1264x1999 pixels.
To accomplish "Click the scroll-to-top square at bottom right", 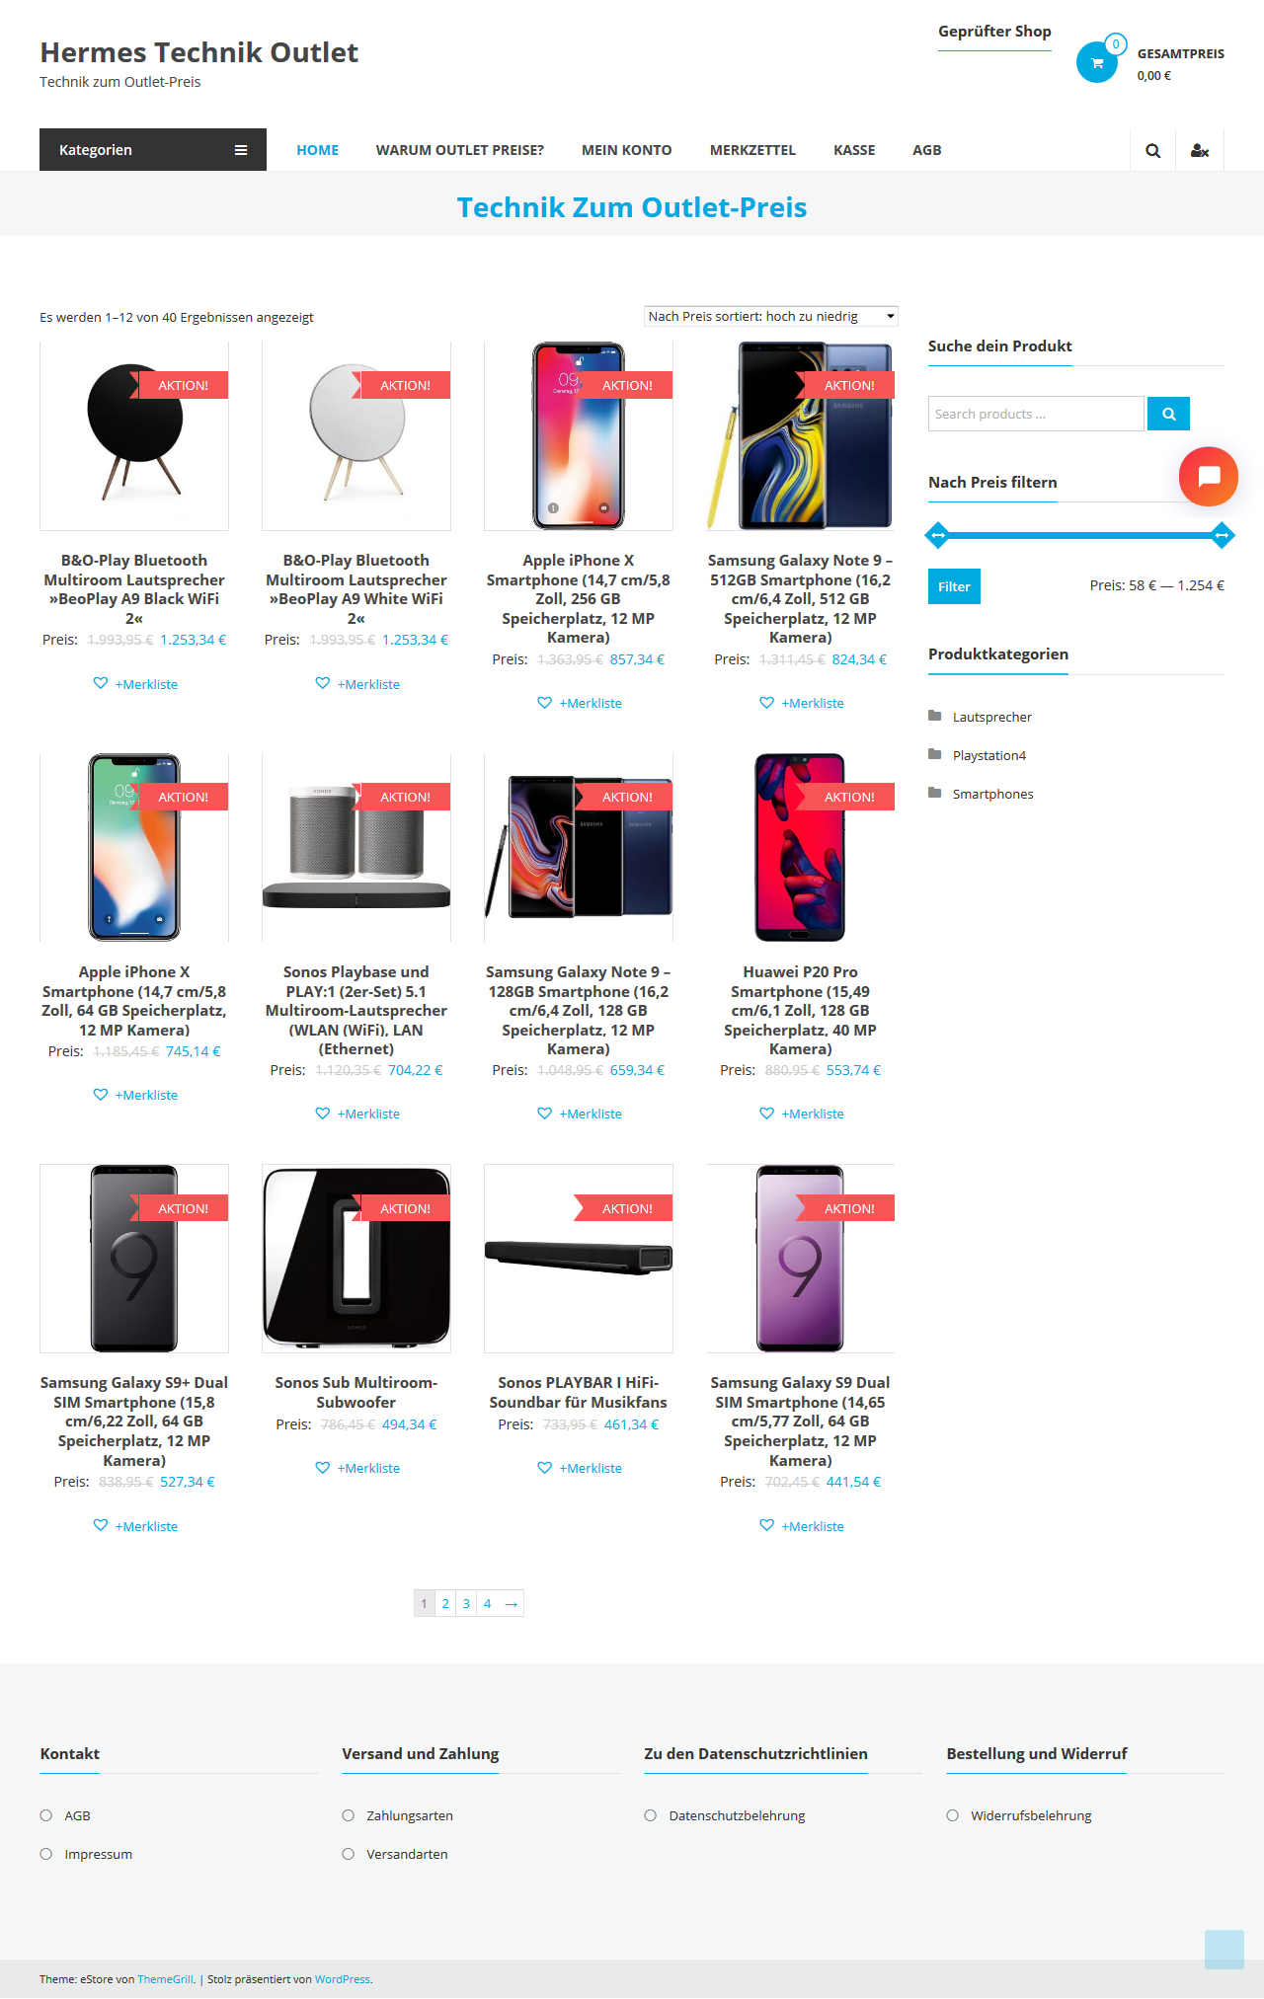I will point(1224,1950).
